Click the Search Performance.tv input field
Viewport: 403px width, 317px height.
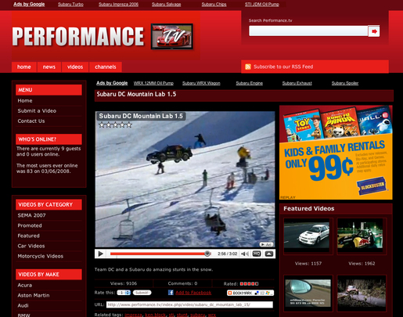tap(308, 31)
